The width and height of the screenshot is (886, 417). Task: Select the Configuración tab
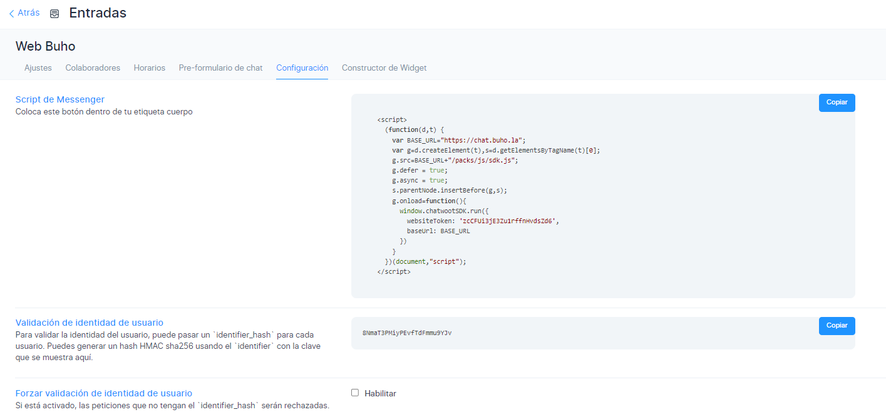[x=302, y=68]
